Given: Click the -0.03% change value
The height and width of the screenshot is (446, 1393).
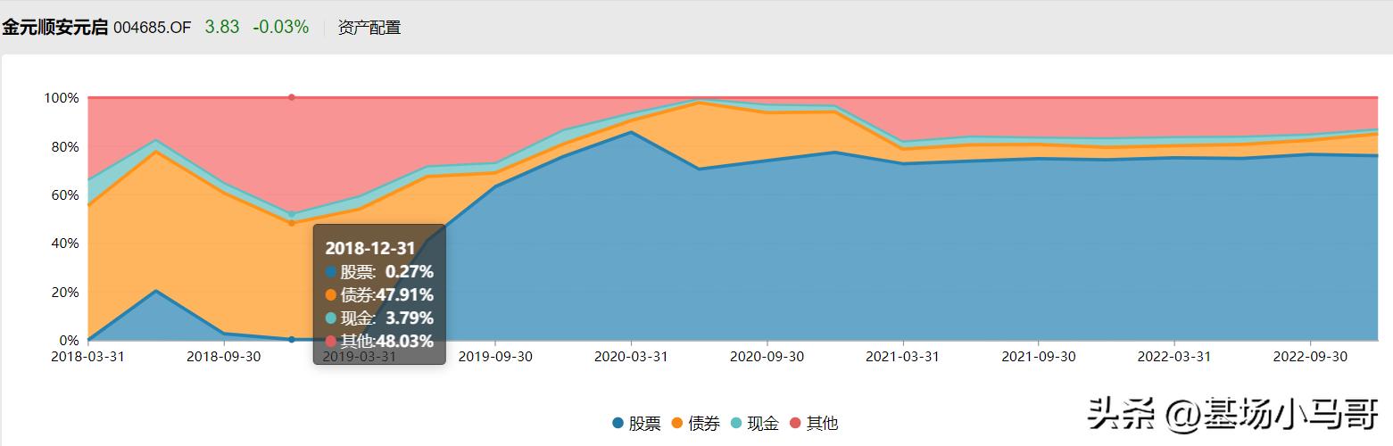Looking at the screenshot, I should coord(280,28).
